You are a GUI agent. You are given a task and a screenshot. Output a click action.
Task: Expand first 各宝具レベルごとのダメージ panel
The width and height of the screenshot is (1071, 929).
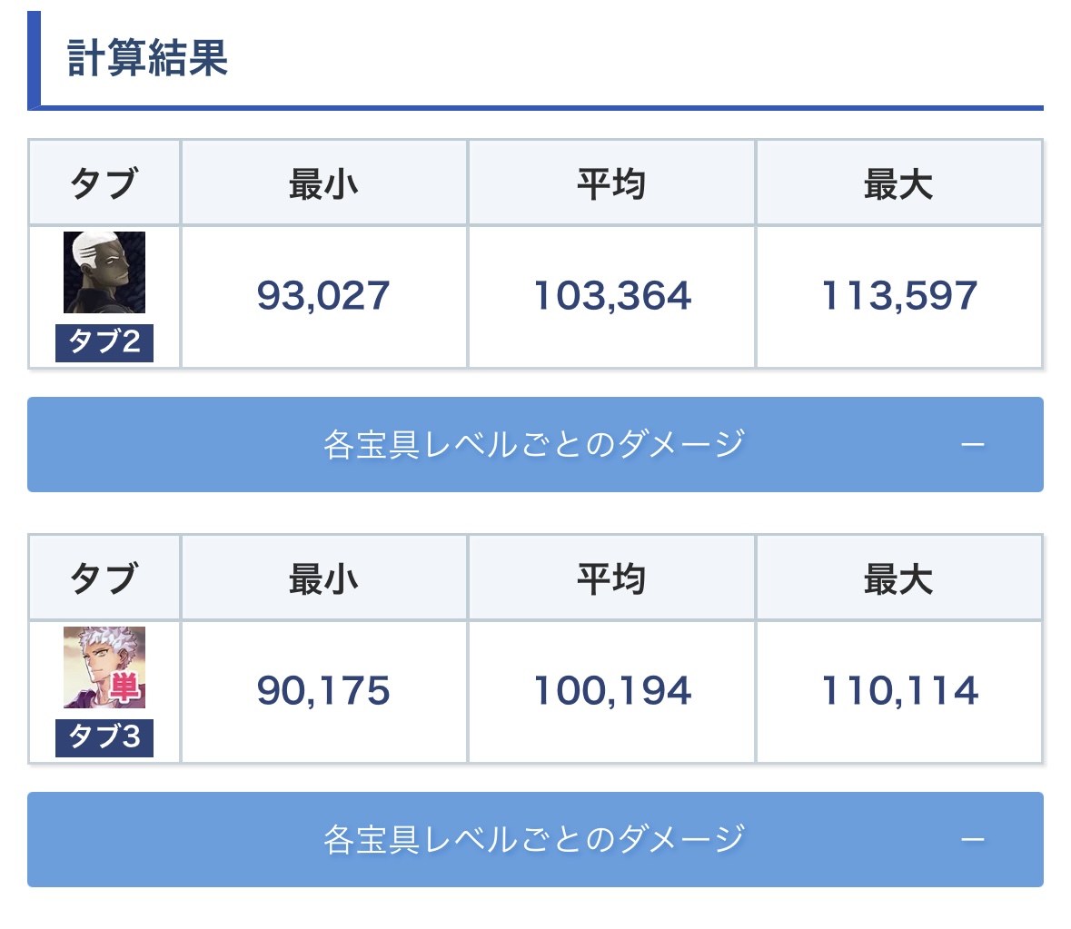[536, 444]
